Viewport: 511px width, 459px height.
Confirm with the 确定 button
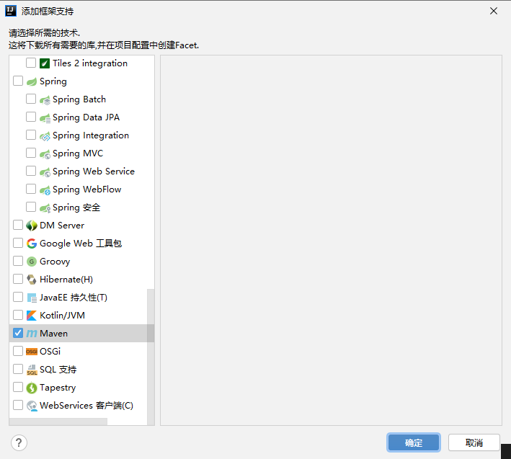(x=414, y=442)
